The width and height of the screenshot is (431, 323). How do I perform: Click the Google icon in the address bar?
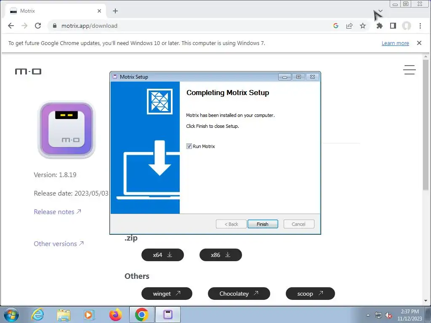tap(335, 26)
